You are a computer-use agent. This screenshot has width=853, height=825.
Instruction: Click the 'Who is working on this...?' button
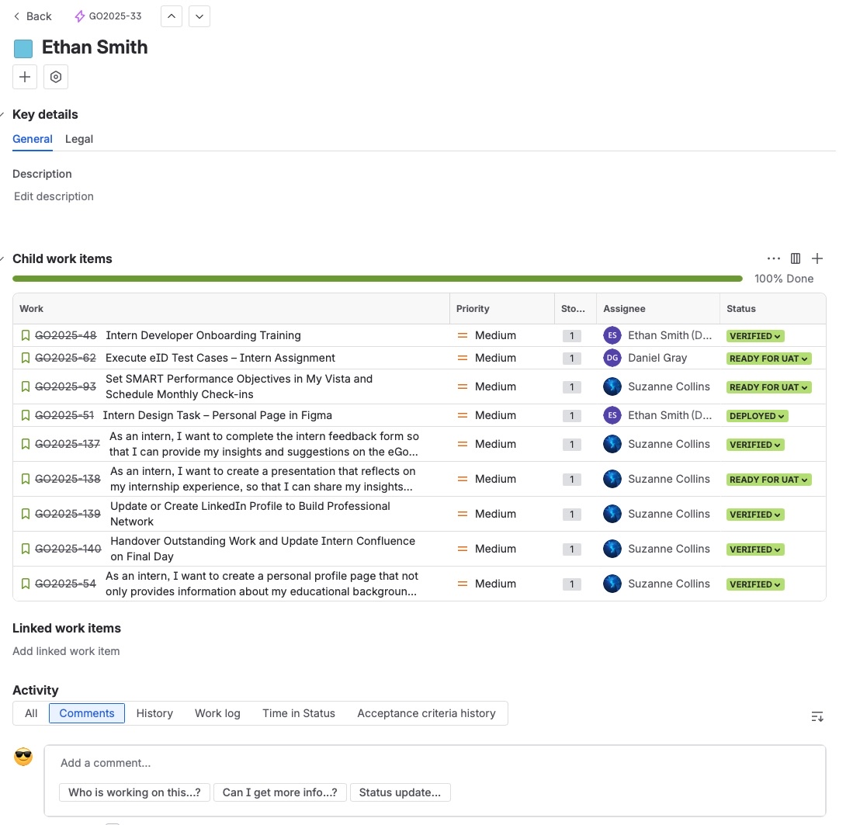pos(133,792)
